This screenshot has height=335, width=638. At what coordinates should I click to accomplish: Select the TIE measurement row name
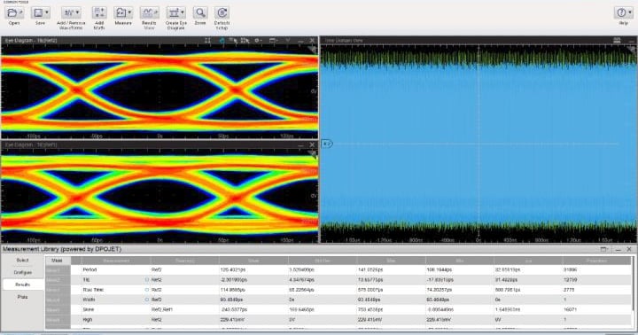pyautogui.click(x=87, y=280)
